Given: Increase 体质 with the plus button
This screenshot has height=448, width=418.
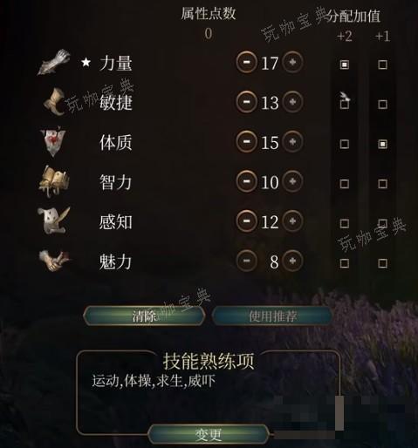Looking at the screenshot, I should [292, 141].
